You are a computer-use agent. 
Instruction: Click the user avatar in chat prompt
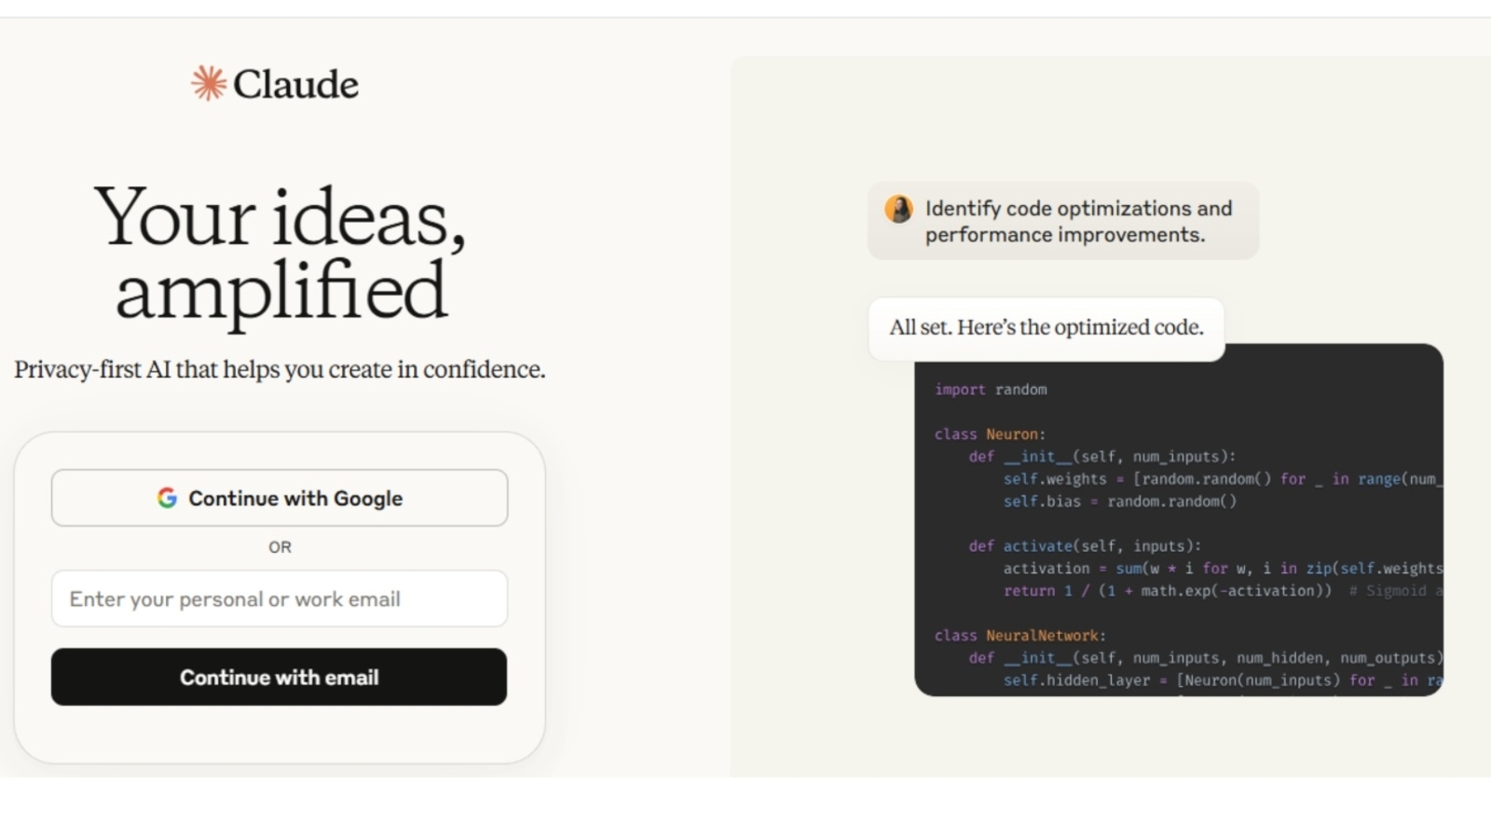pyautogui.click(x=898, y=209)
